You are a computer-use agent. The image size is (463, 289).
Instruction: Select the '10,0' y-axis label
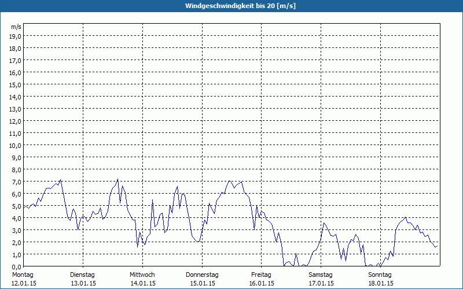point(15,146)
